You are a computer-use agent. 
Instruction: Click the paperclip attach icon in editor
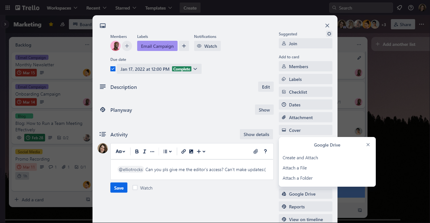(256, 152)
